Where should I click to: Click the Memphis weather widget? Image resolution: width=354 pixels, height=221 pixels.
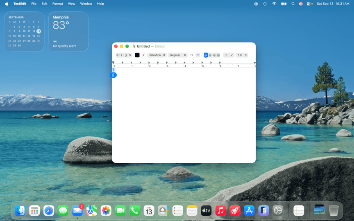pos(68,32)
